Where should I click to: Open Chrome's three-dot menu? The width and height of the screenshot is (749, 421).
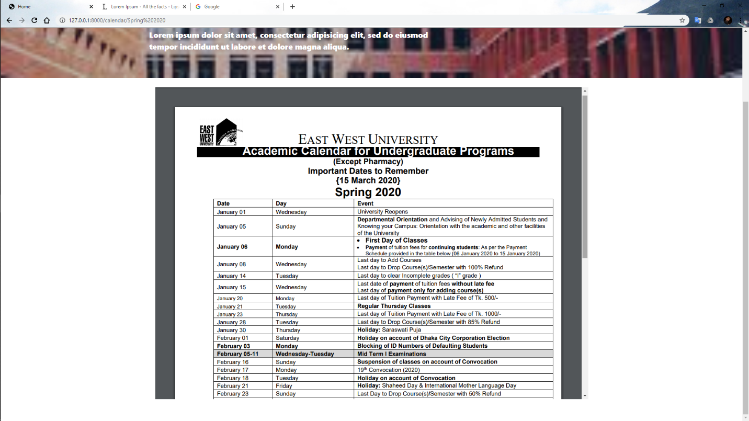(x=741, y=20)
